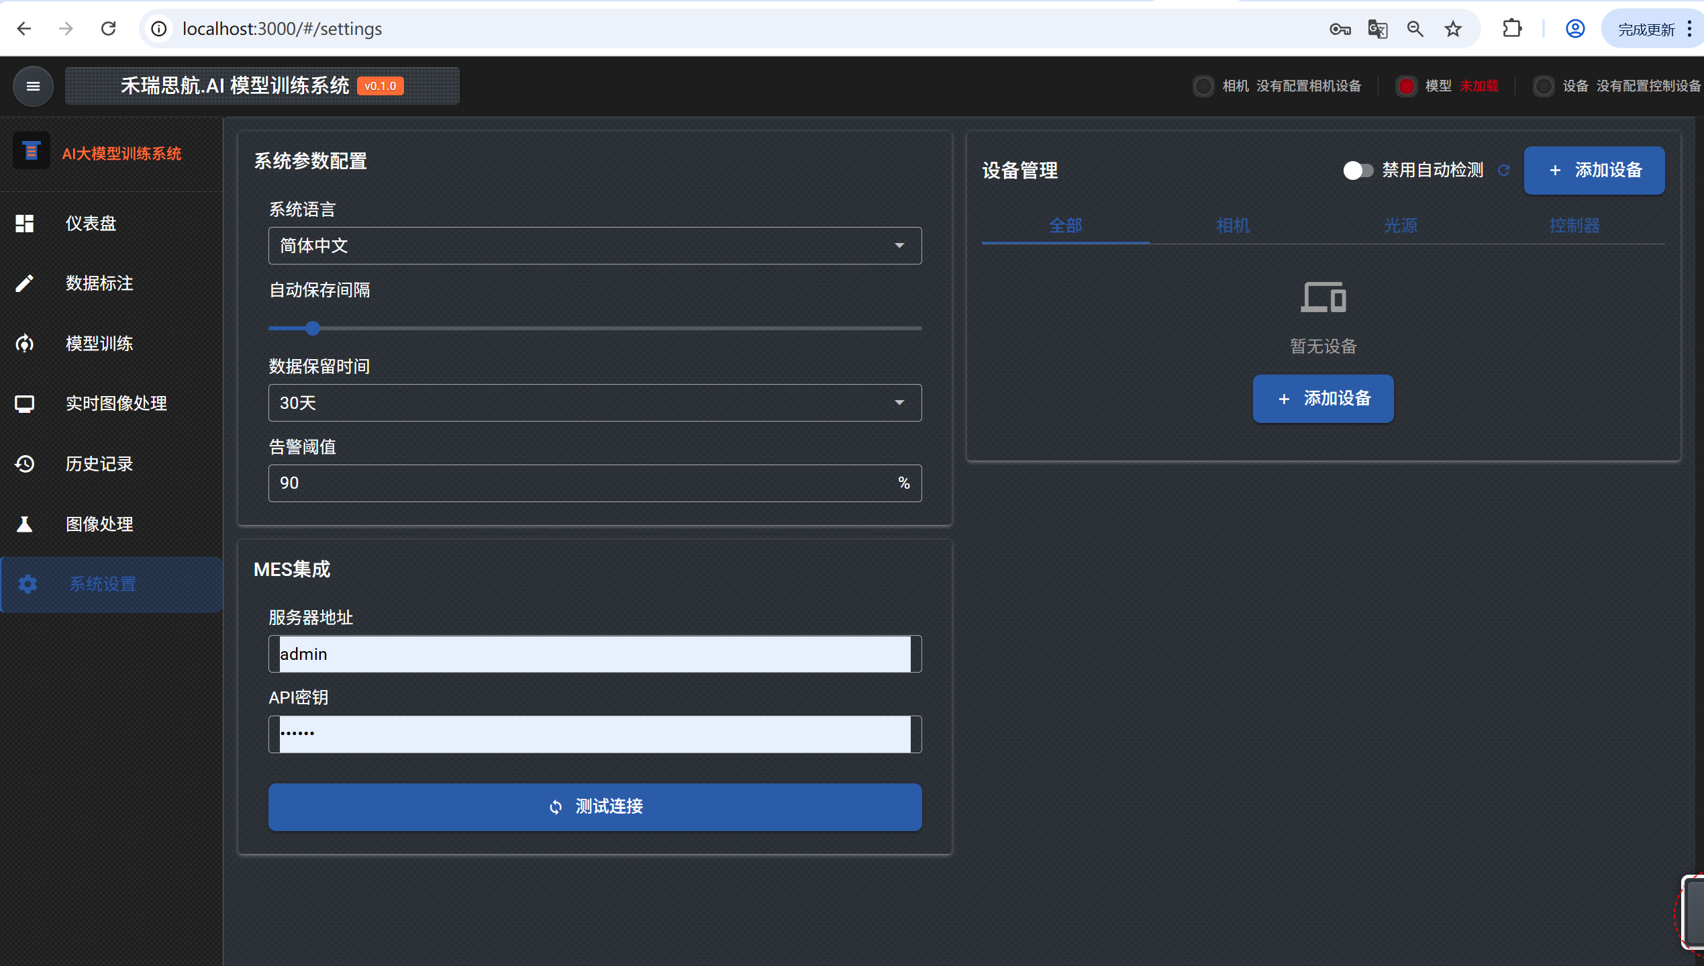The height and width of the screenshot is (966, 1704).
Task: Open 实时图像处理 in the sidebar
Action: 111,403
